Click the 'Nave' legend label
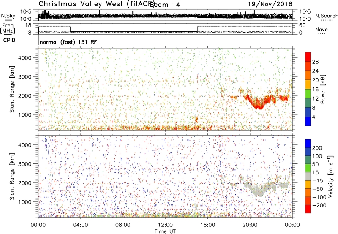Screen dimensions: 338x234 [322, 30]
